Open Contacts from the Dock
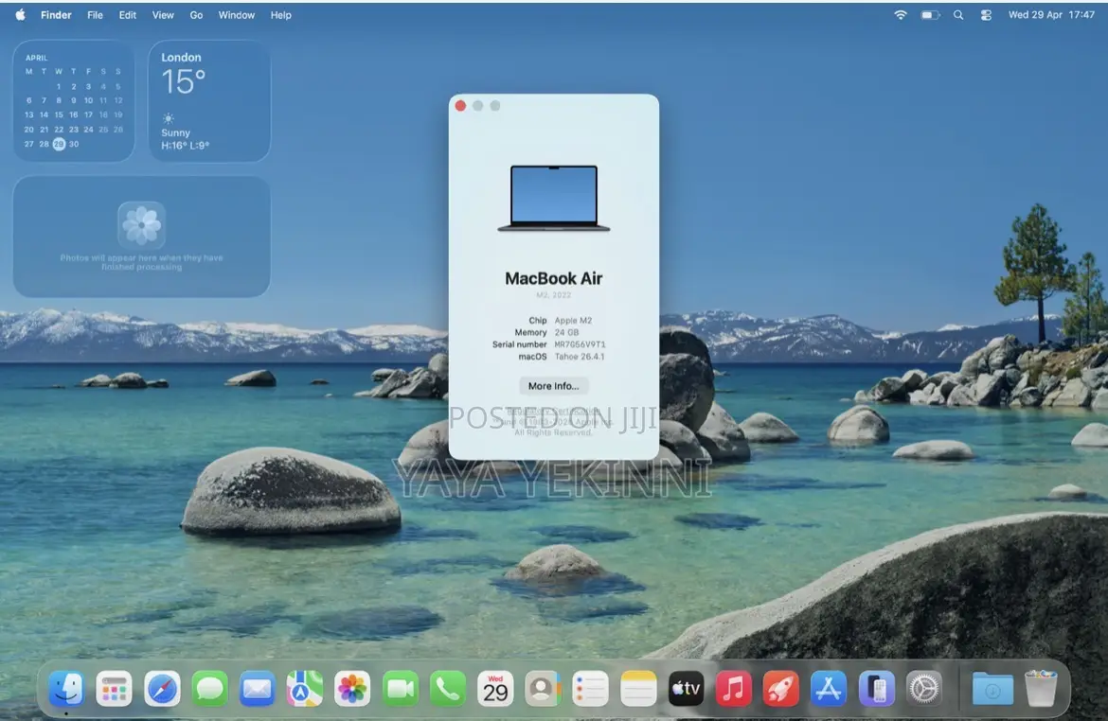 coord(543,689)
